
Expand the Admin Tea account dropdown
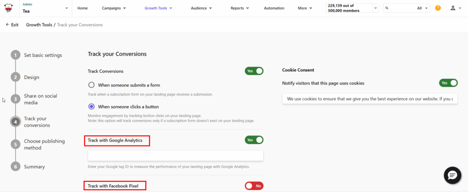(x=45, y=8)
